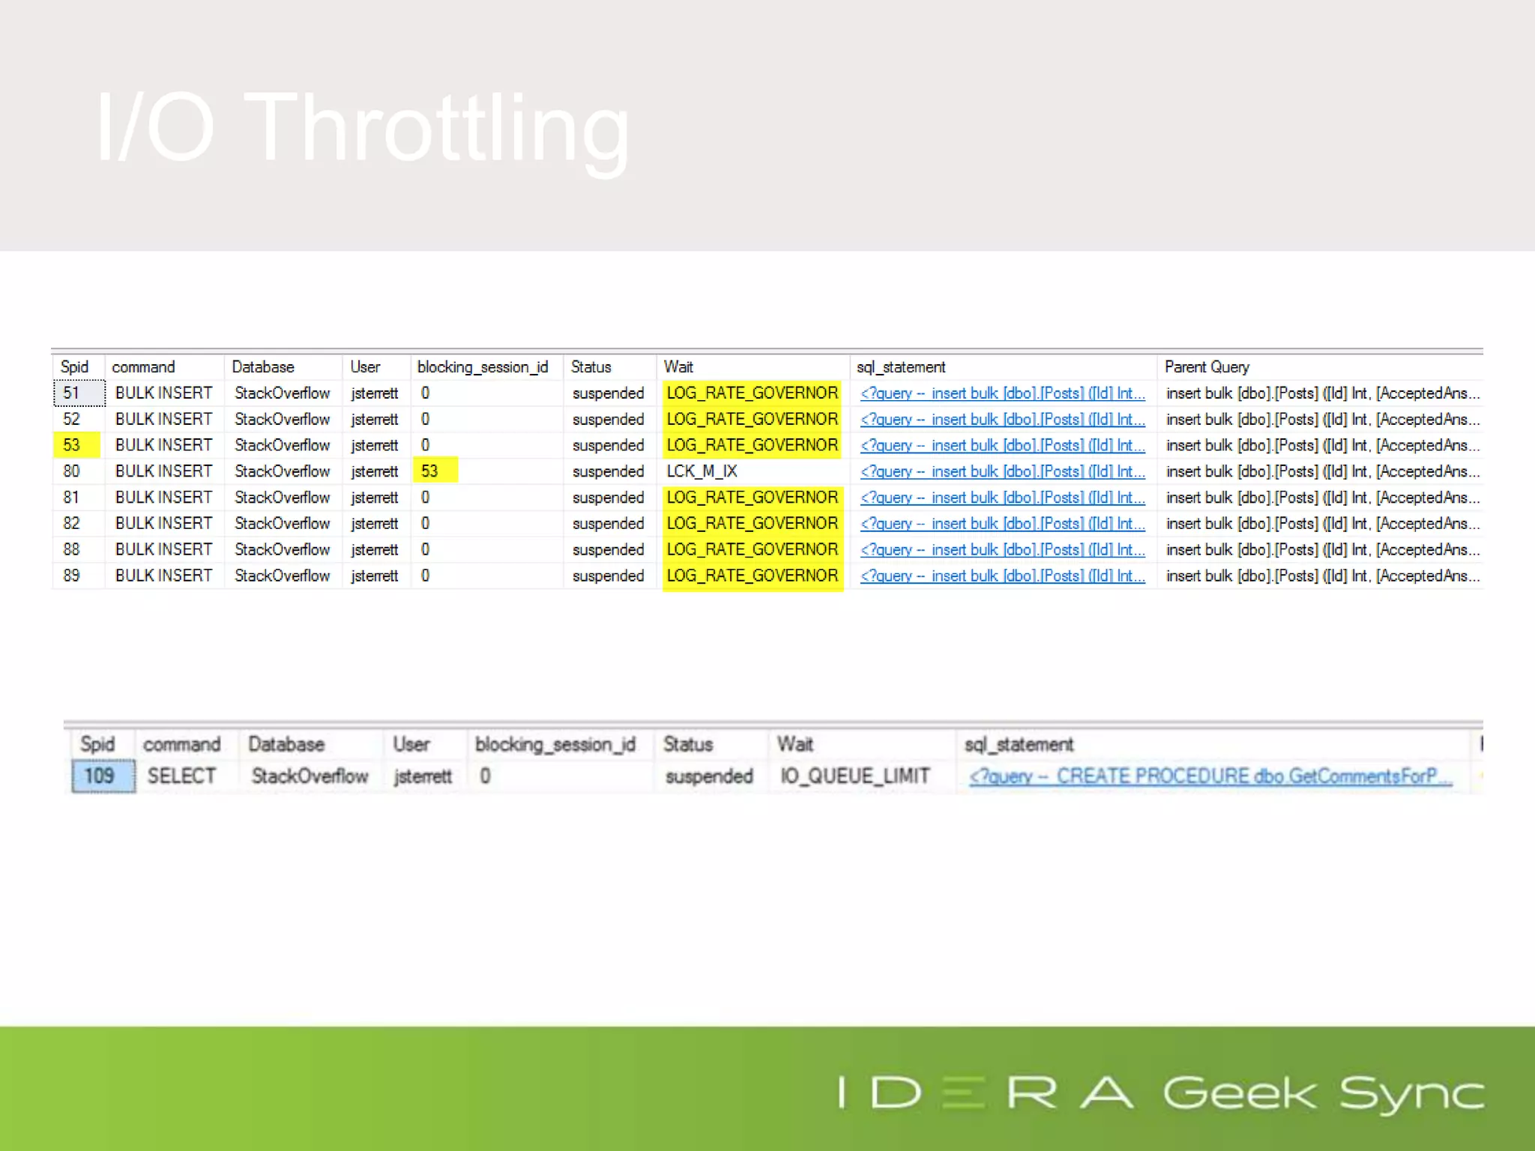Click the LCK_M_IX wait cell
The image size is (1535, 1151).
tap(702, 471)
